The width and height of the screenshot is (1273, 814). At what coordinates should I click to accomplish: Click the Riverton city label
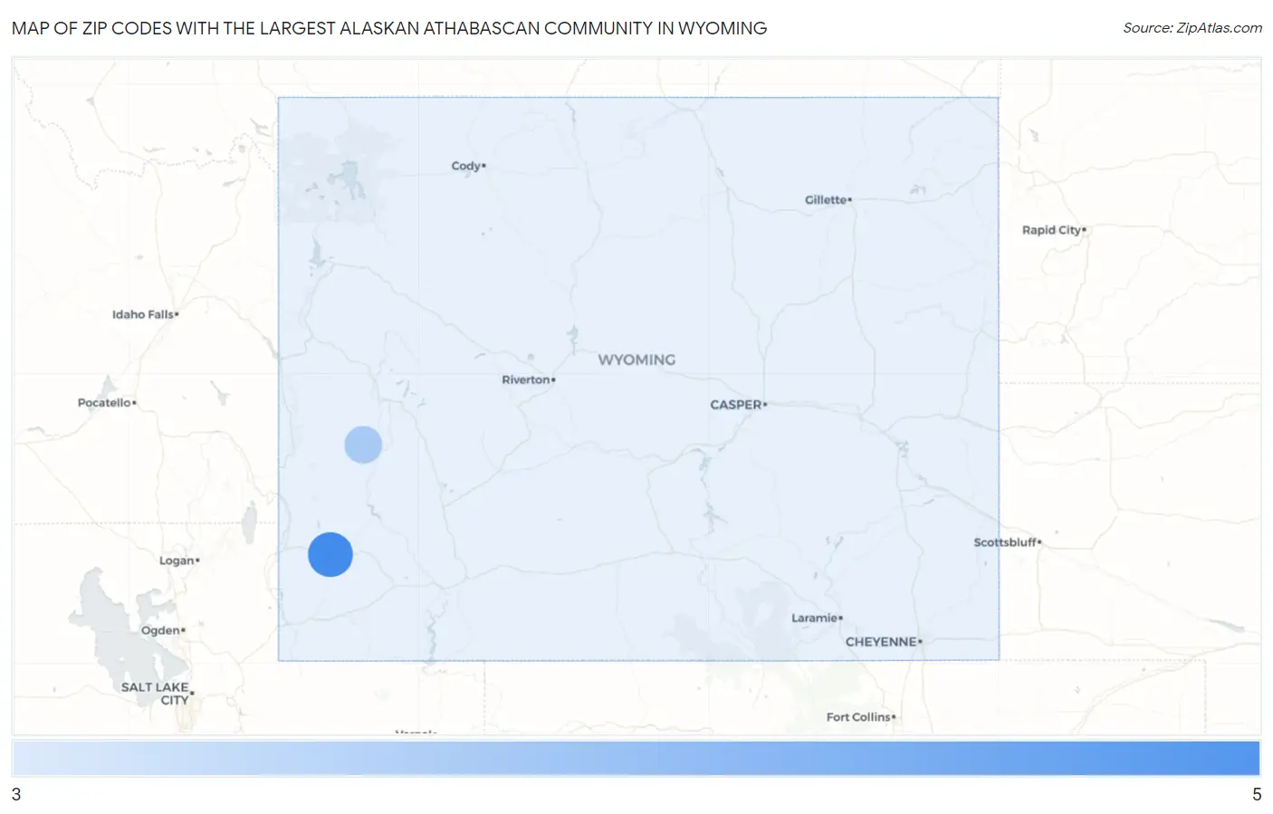click(x=526, y=379)
